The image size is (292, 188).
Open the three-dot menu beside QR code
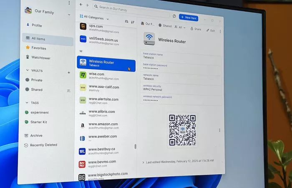(x=219, y=130)
